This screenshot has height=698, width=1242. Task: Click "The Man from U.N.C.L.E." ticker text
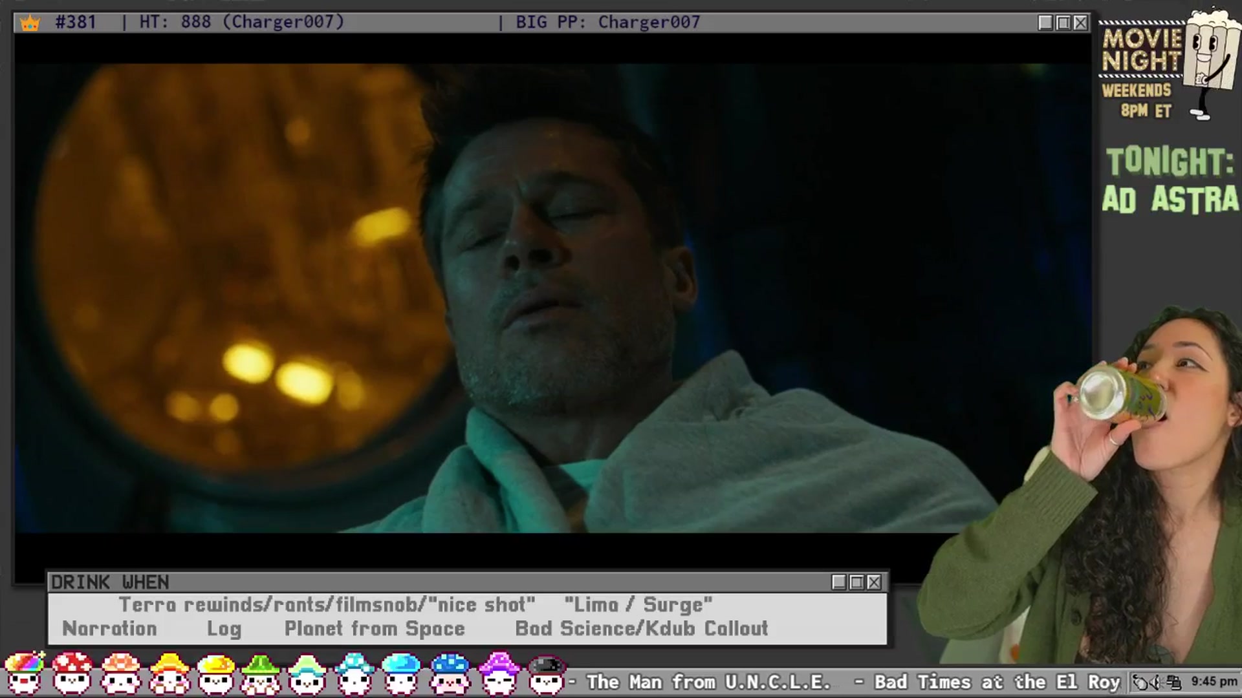tap(708, 682)
